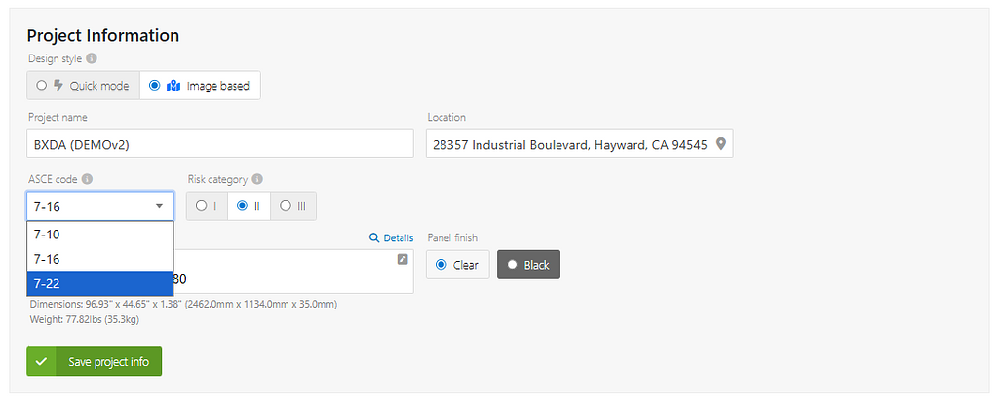Click the Image based map icon
998x400 pixels.
(173, 86)
